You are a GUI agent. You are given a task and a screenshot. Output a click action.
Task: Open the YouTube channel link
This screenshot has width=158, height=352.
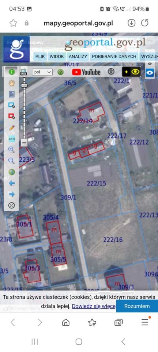[x=86, y=72]
